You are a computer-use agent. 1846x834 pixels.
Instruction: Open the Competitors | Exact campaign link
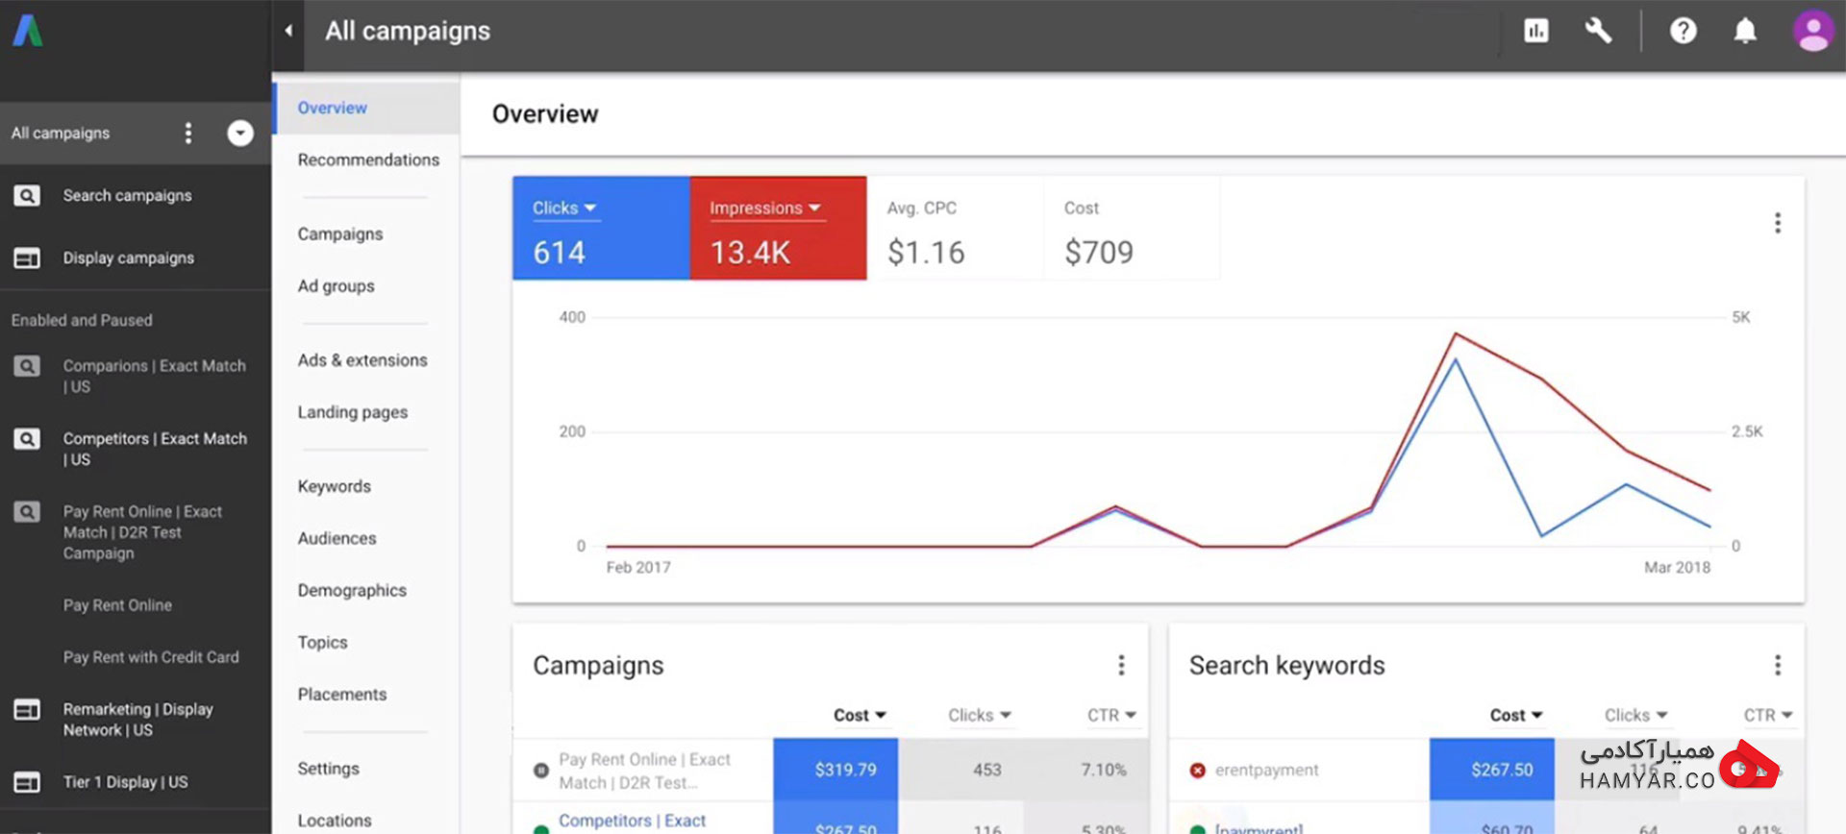tap(633, 821)
